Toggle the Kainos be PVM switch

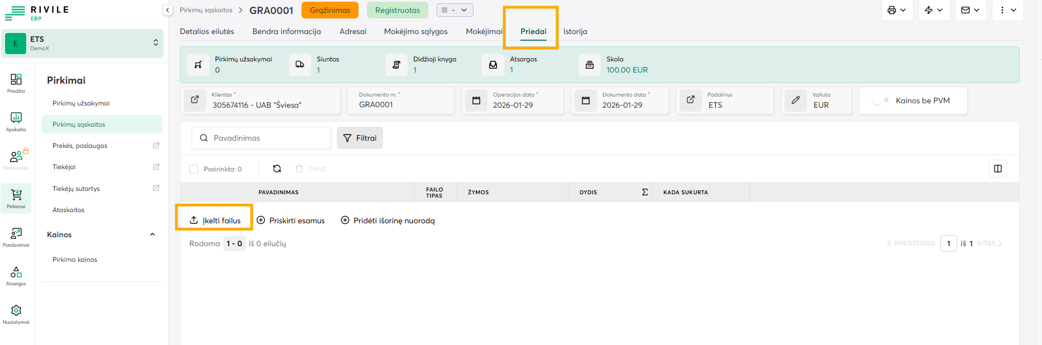tap(880, 100)
